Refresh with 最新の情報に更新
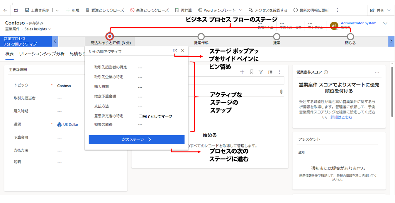395x203 pixels. 311,10
